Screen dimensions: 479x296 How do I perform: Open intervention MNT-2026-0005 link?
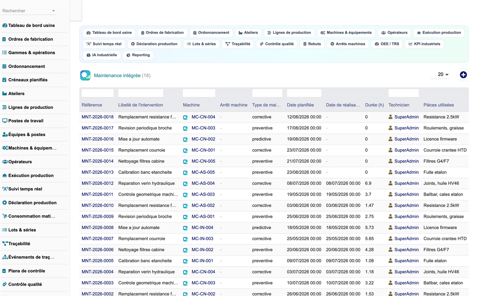97,261
